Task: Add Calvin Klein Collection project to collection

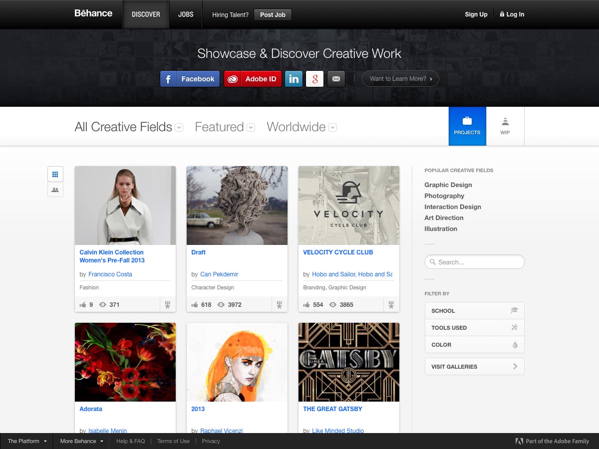Action: [x=168, y=305]
